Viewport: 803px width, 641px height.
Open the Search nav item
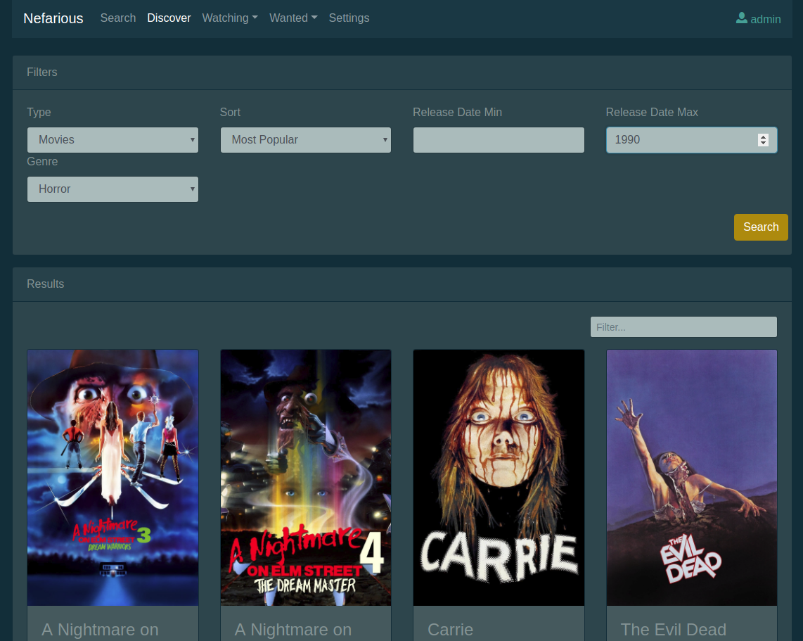(x=118, y=18)
